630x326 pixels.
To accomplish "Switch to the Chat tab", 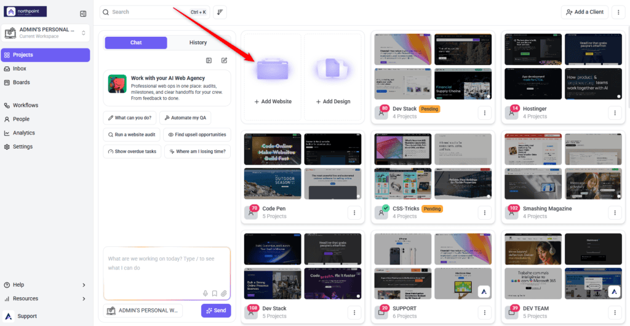I will (x=136, y=42).
